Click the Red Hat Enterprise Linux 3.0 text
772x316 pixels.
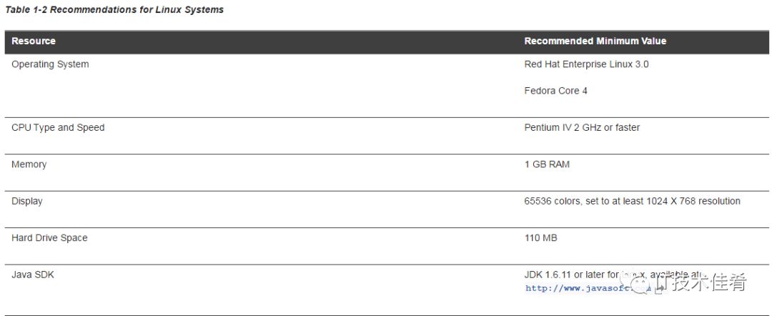pos(586,64)
